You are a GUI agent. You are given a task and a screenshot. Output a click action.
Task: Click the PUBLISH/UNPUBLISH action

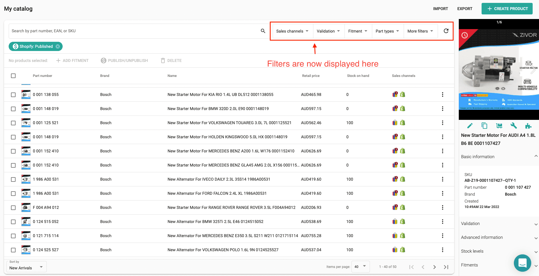124,61
